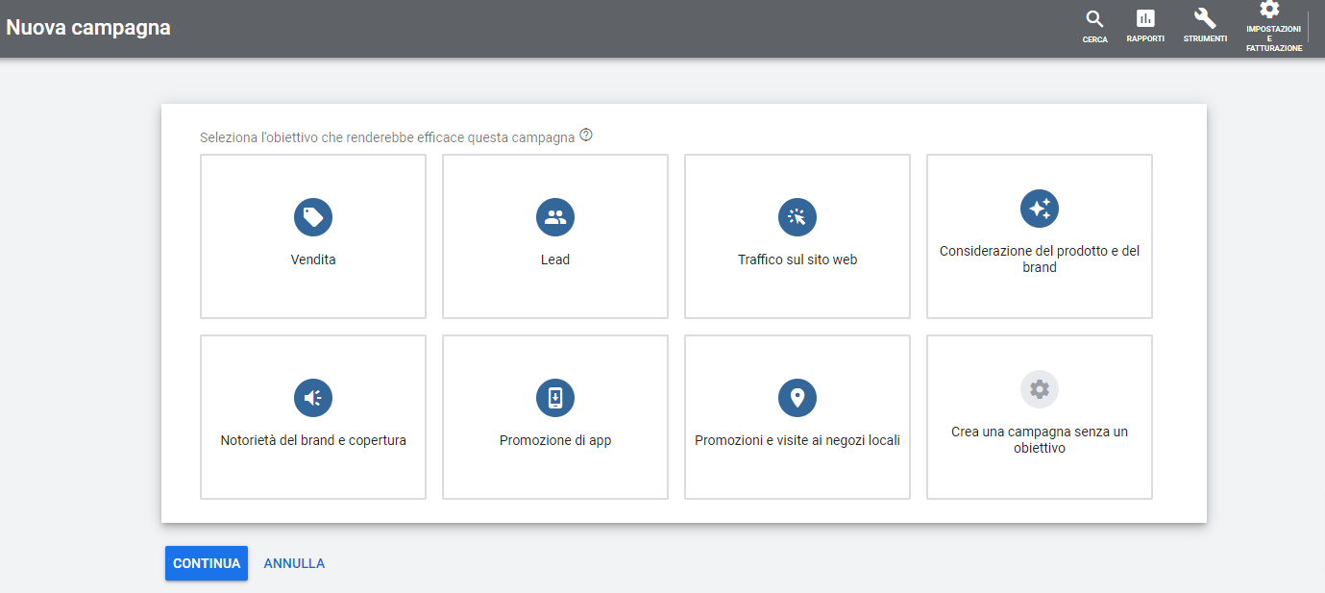Click the Promozione di app phone icon

(555, 398)
